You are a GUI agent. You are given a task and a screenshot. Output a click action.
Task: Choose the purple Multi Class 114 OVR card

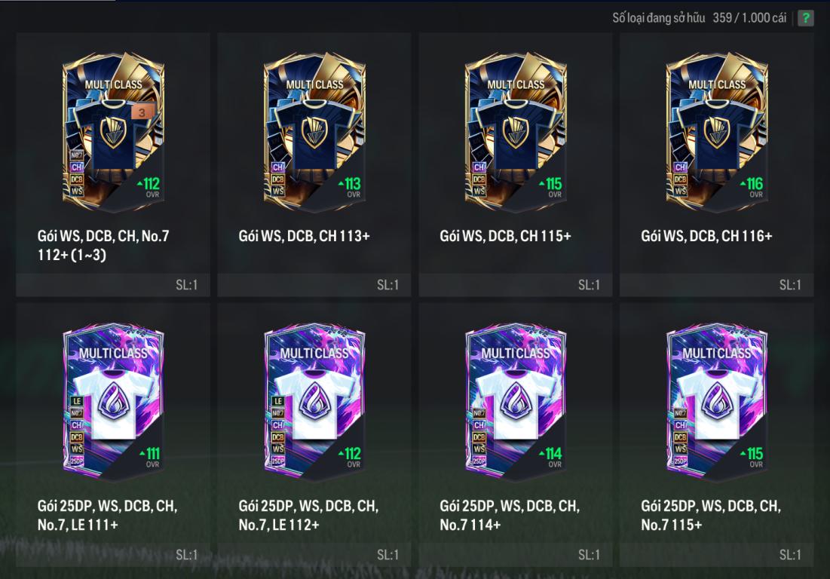click(516, 402)
